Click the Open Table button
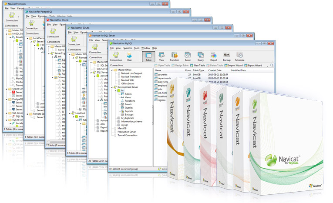The image size is (333, 203). pyautogui.click(x=162, y=66)
